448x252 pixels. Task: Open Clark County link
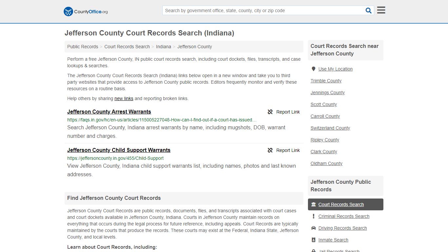point(324,152)
